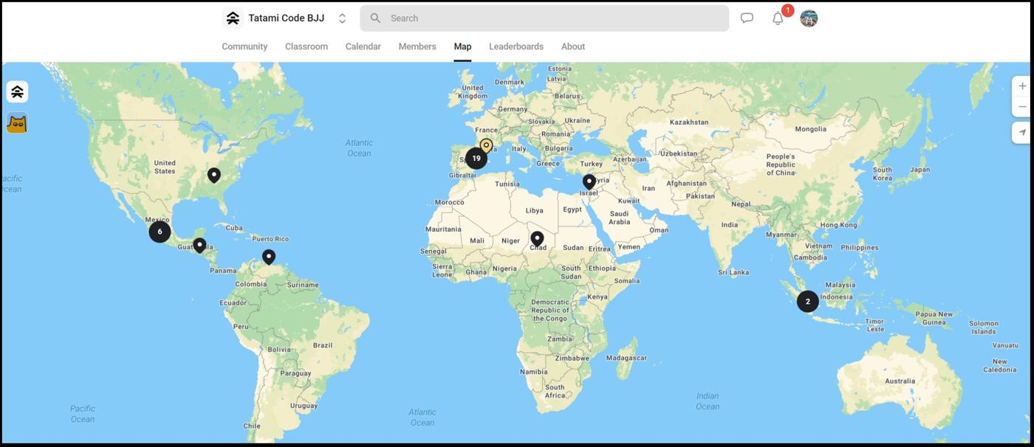Select the Map tab
This screenshot has height=447, width=1034.
[462, 46]
